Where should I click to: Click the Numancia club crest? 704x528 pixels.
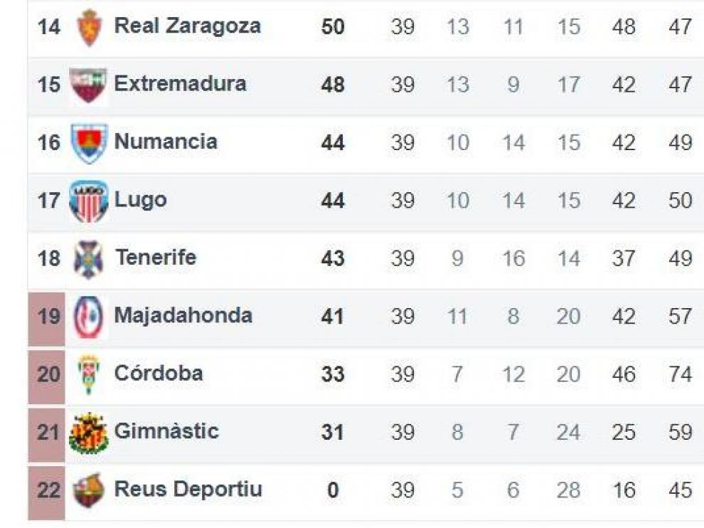click(x=89, y=143)
